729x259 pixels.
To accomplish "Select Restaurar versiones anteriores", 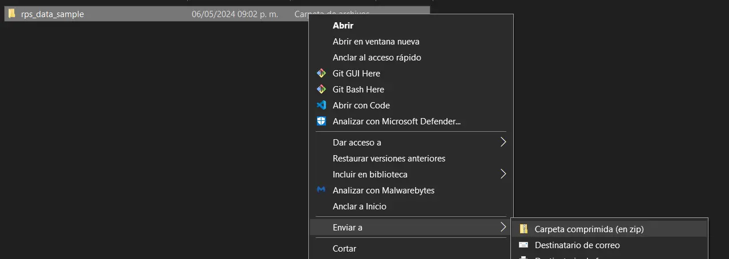I will click(x=389, y=158).
